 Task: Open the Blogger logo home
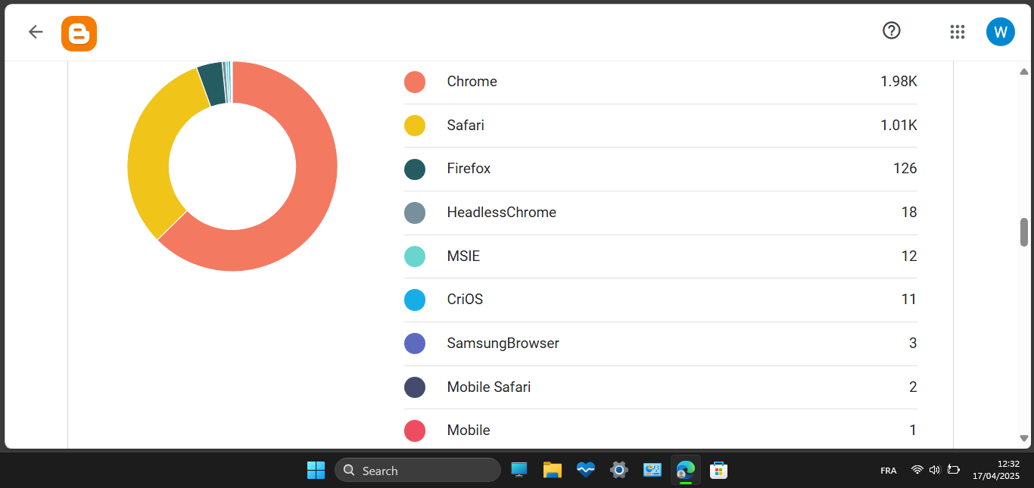click(x=79, y=33)
